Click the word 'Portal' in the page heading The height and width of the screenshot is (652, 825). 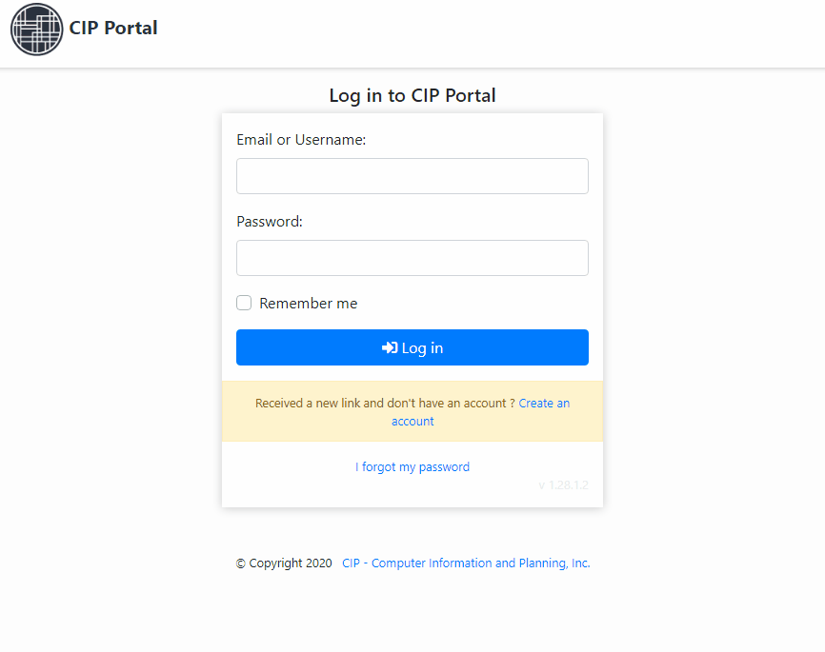coord(471,96)
